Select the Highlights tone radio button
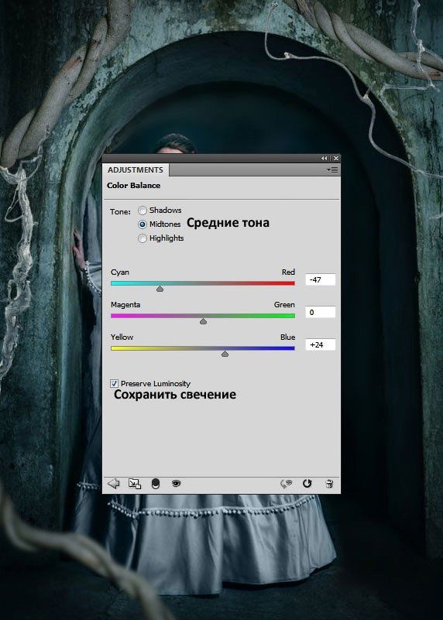This screenshot has height=620, width=443. [143, 238]
